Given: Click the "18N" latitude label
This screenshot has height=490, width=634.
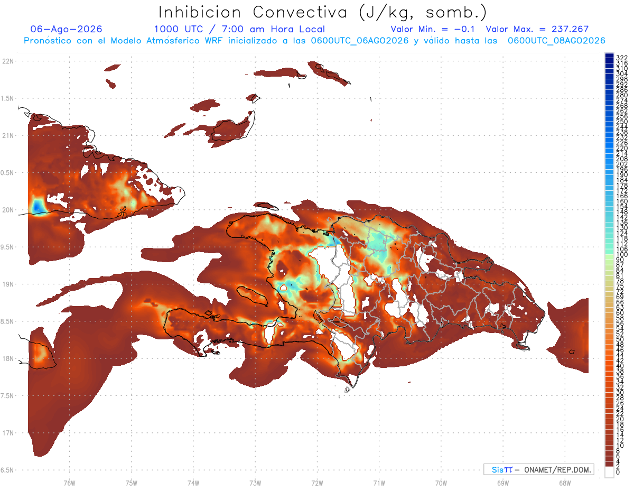Looking at the screenshot, I should [x=8, y=358].
